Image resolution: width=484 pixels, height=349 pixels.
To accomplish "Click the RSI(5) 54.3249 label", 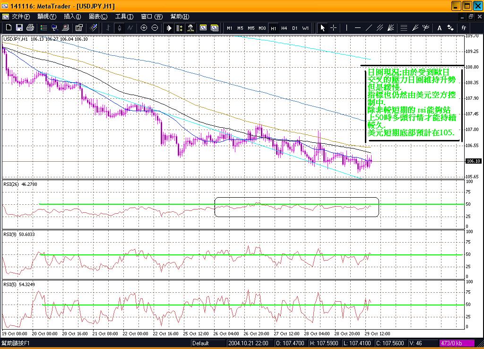I will pyautogui.click(x=19, y=285).
